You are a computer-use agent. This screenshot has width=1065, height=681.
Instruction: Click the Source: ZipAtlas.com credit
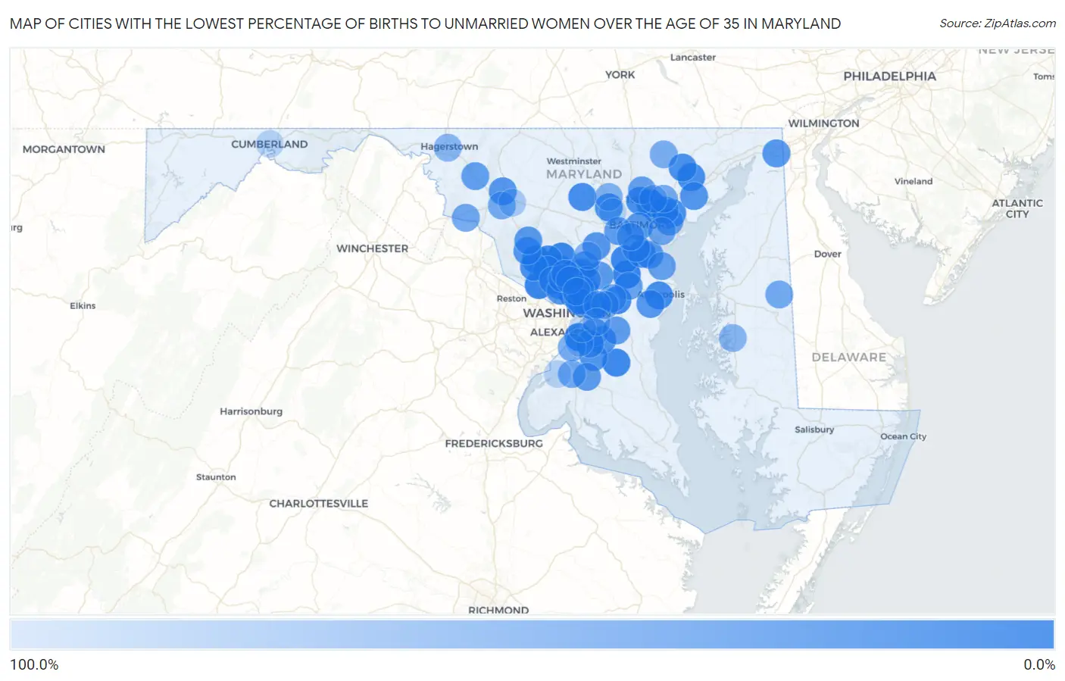998,23
